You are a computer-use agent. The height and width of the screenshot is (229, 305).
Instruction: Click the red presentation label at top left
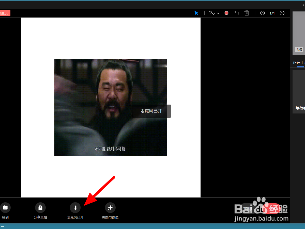5,13
